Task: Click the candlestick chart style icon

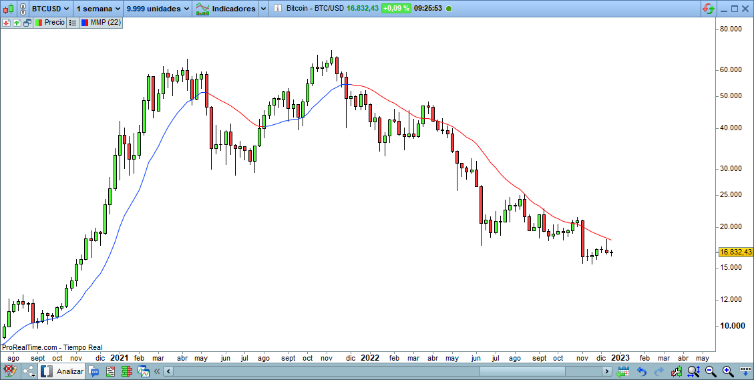Action: pyautogui.click(x=7, y=9)
